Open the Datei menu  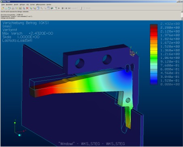click(x=3, y=4)
